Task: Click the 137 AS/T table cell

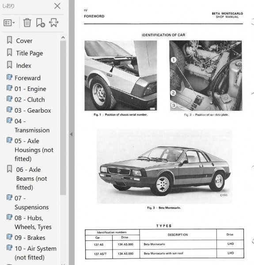Action: [100, 254]
